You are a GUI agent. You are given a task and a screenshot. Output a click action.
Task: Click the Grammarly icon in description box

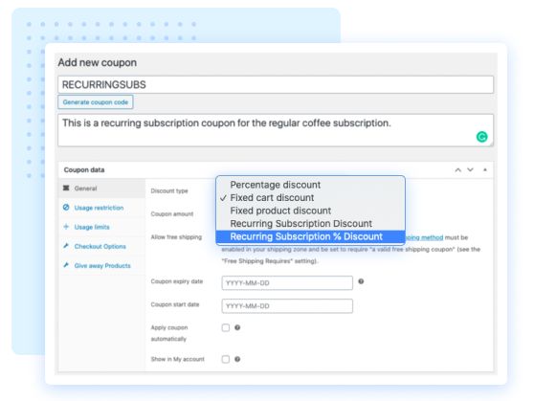tap(481, 137)
